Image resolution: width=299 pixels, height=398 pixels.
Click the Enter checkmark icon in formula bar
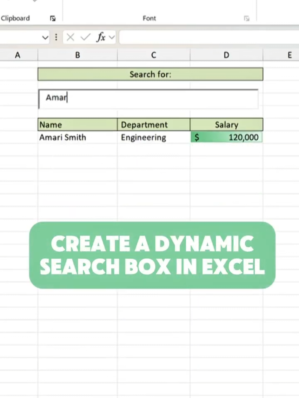tap(85, 37)
